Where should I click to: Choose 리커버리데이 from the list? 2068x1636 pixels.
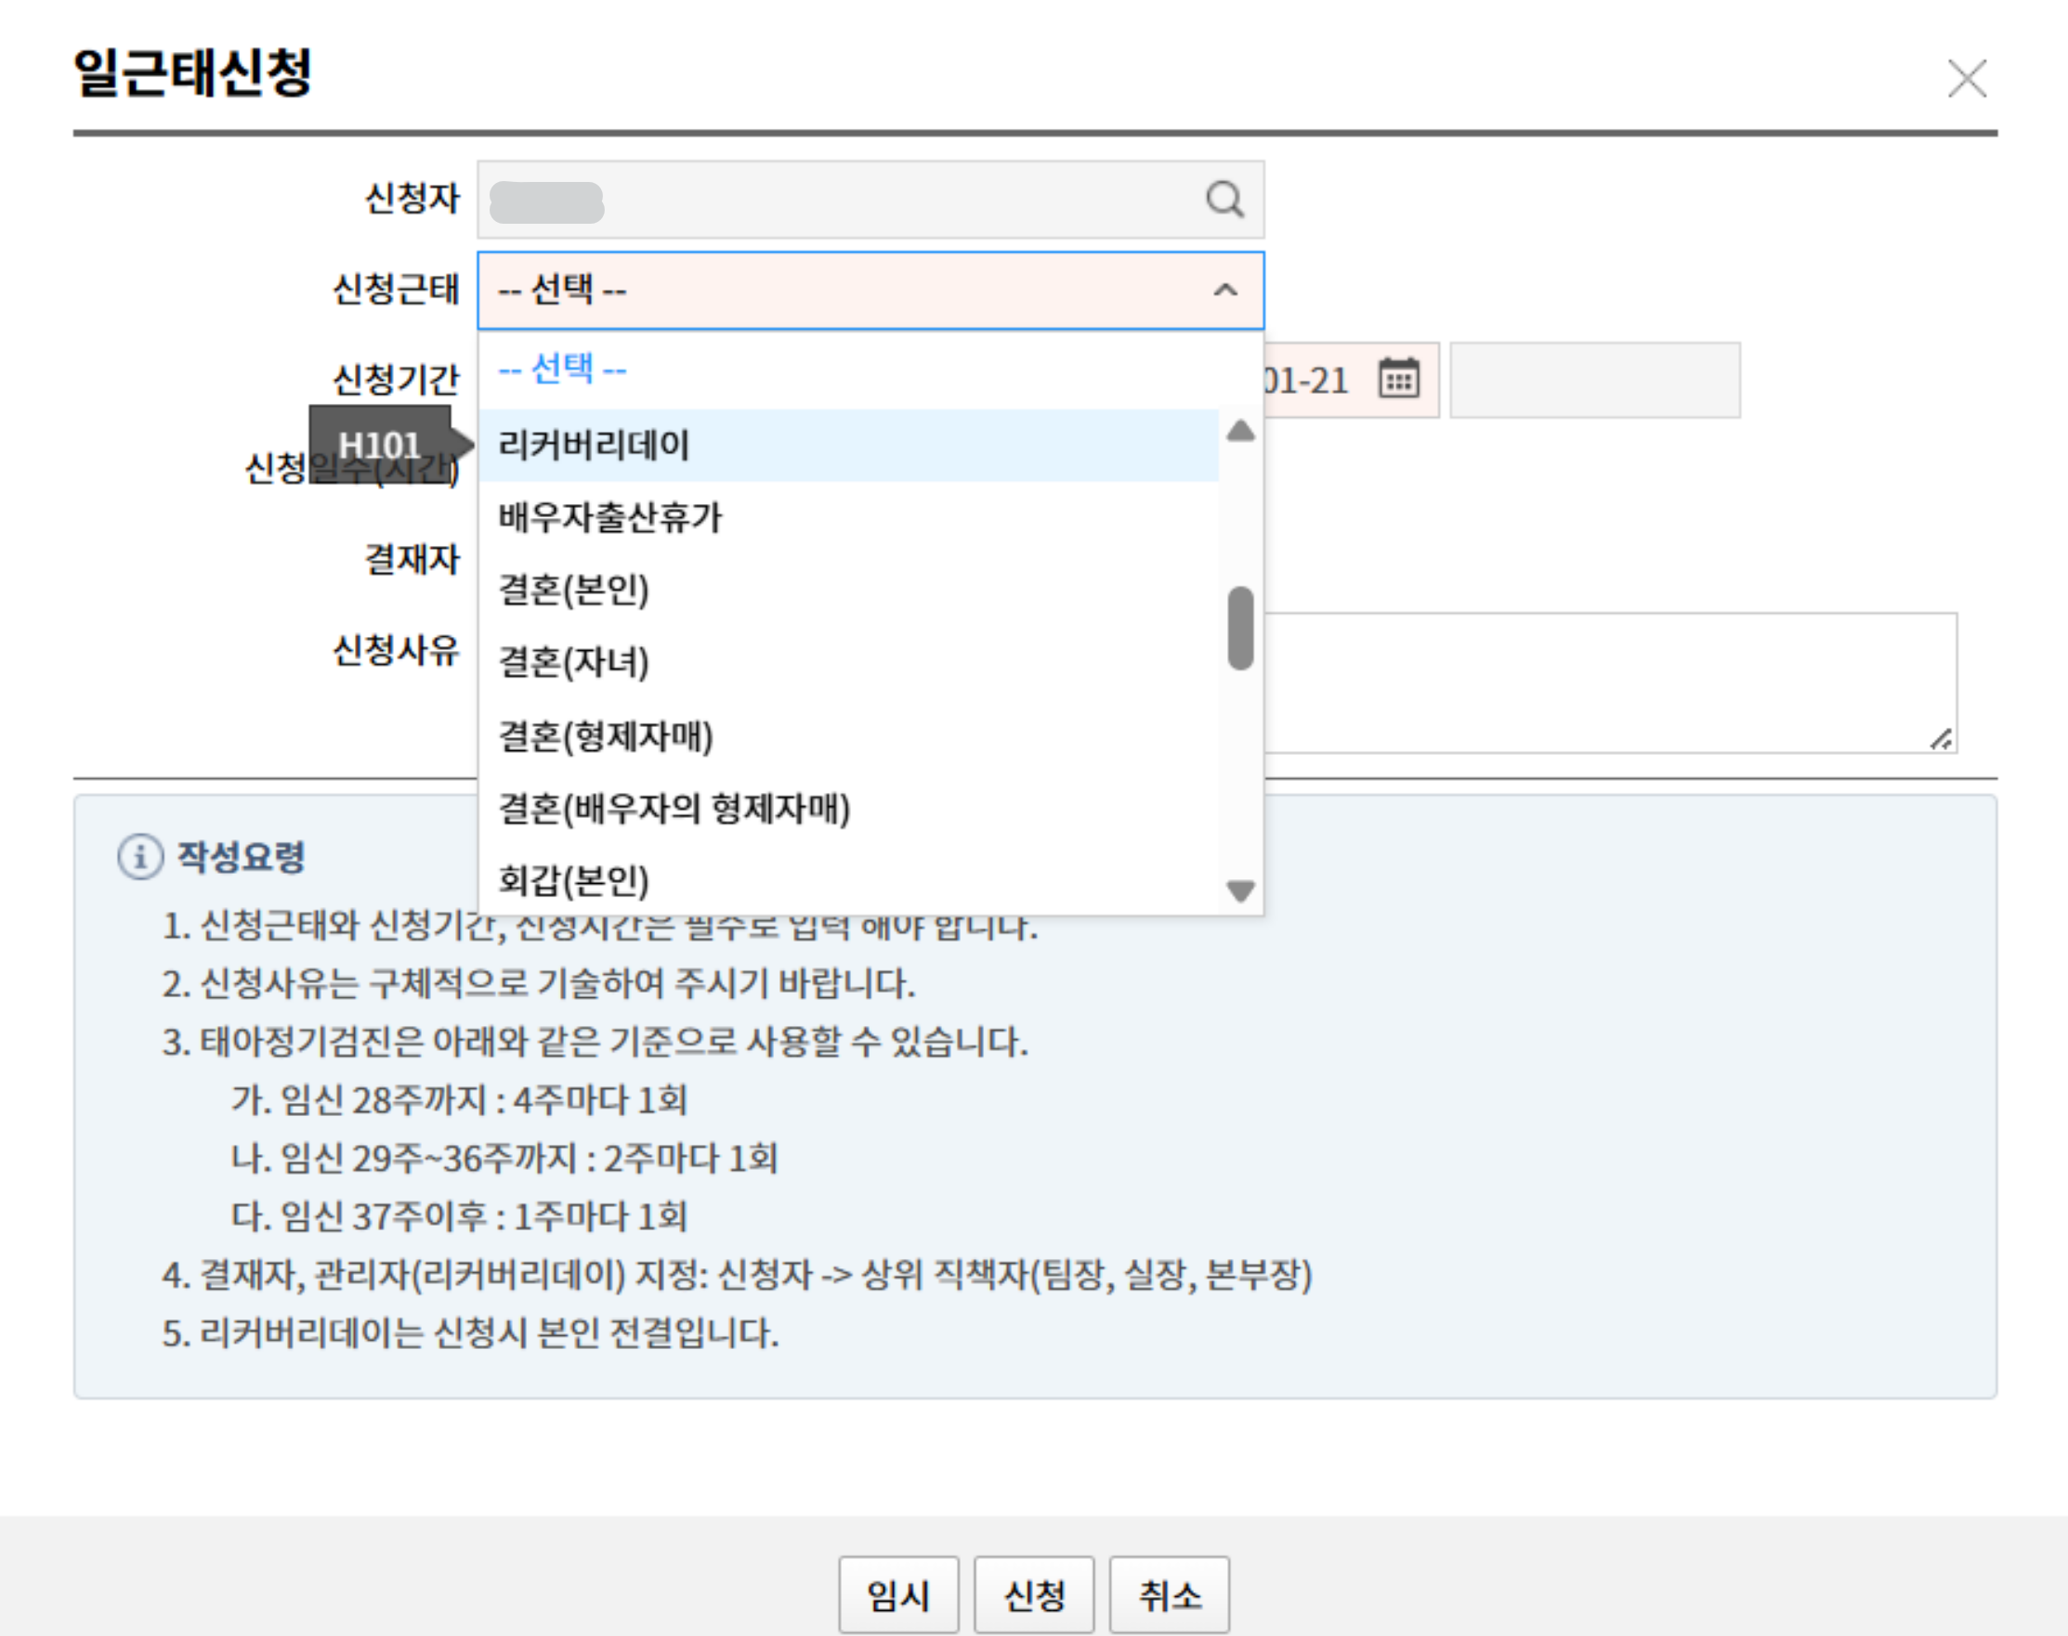tap(595, 446)
